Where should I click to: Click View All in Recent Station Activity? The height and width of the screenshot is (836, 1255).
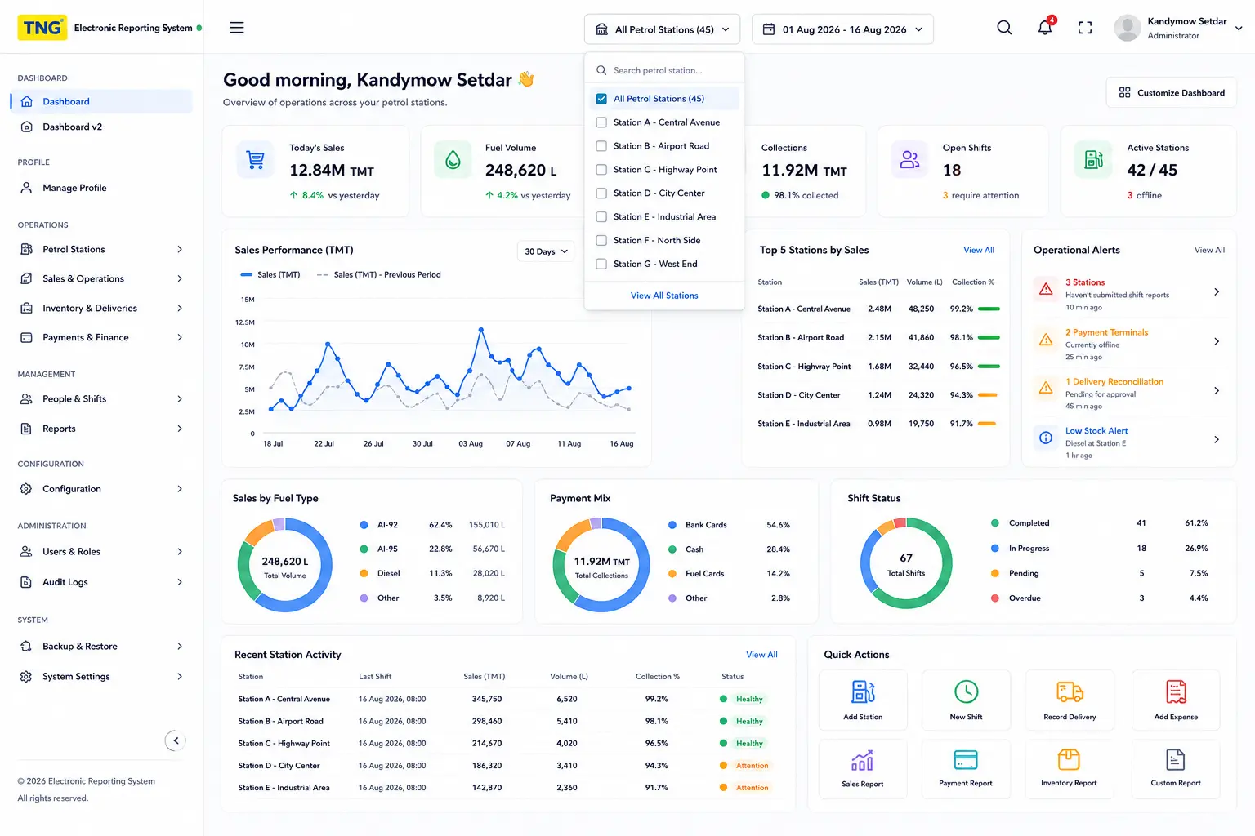point(761,655)
